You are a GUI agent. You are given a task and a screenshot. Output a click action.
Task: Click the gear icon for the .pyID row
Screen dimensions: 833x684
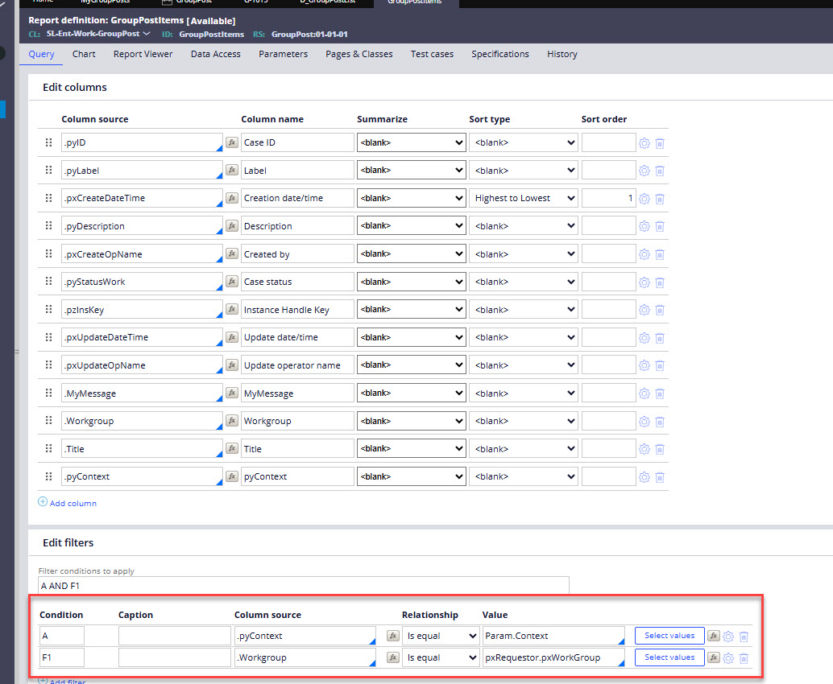[x=644, y=143]
